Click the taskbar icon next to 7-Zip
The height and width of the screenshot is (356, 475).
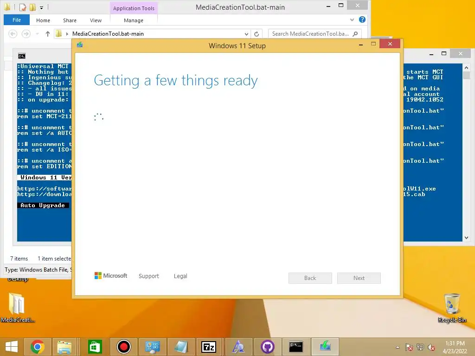(x=238, y=347)
